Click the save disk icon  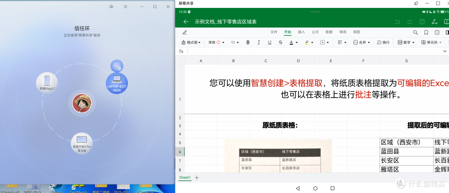coord(422,22)
